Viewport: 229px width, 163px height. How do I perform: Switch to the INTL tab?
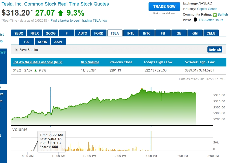(x=131, y=33)
